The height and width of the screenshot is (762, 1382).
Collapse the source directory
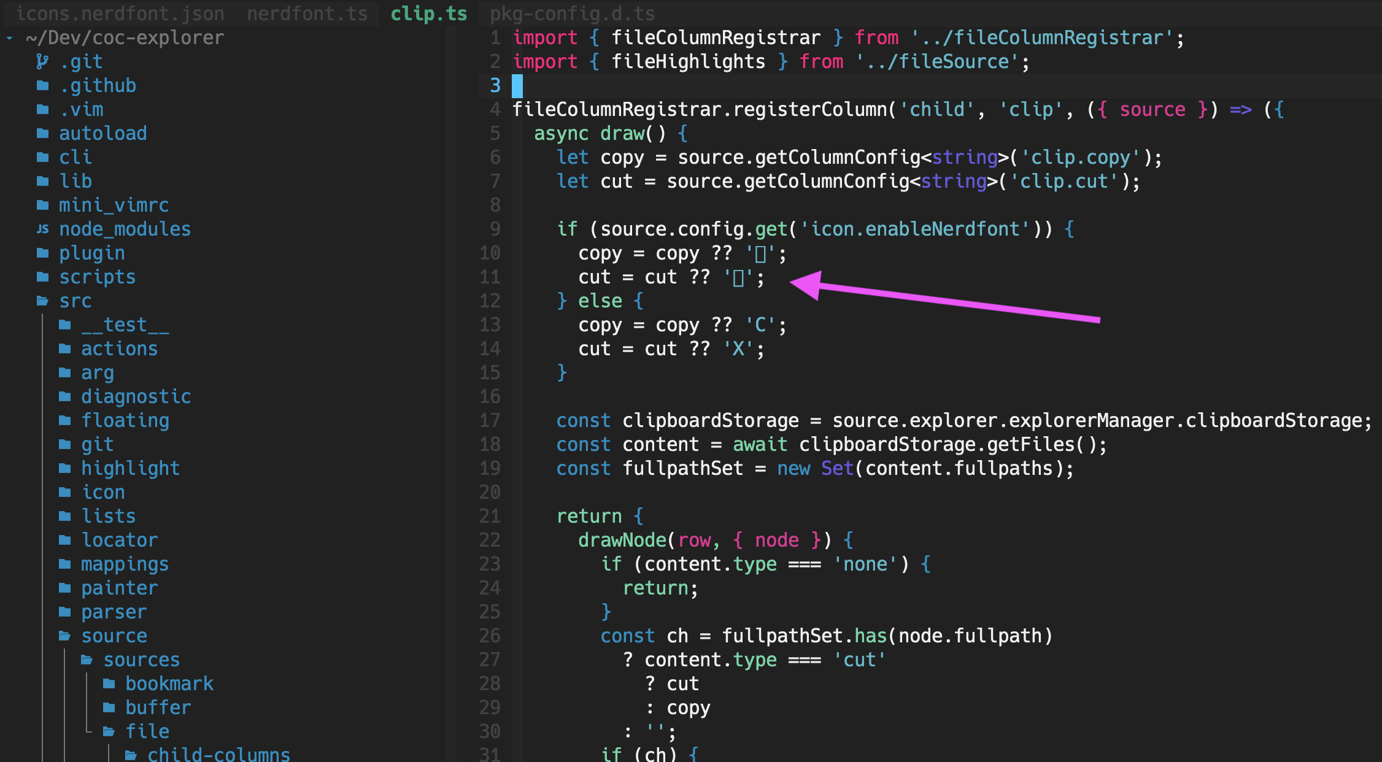(x=115, y=635)
